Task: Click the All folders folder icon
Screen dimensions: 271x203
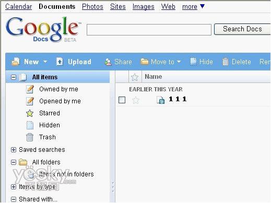Action: [x=23, y=162]
